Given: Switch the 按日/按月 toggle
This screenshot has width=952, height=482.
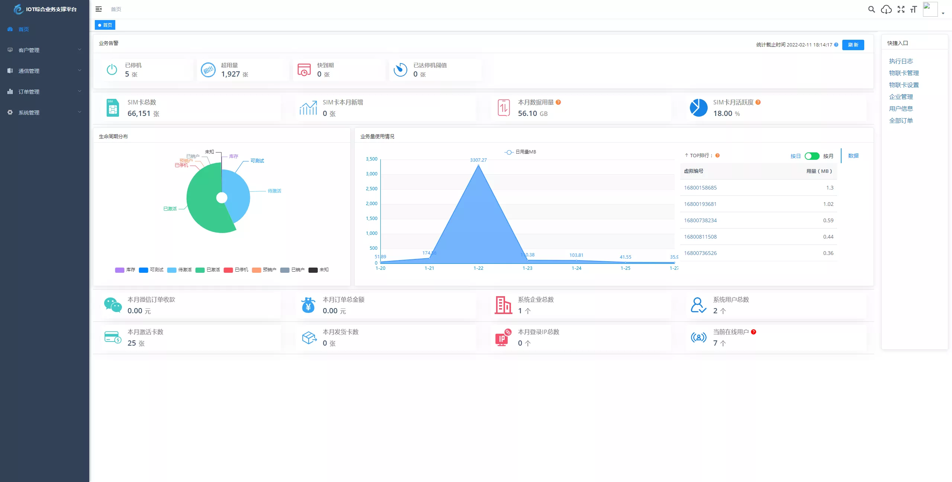Looking at the screenshot, I should coord(812,156).
